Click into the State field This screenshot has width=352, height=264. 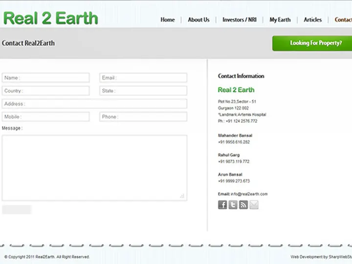point(143,91)
